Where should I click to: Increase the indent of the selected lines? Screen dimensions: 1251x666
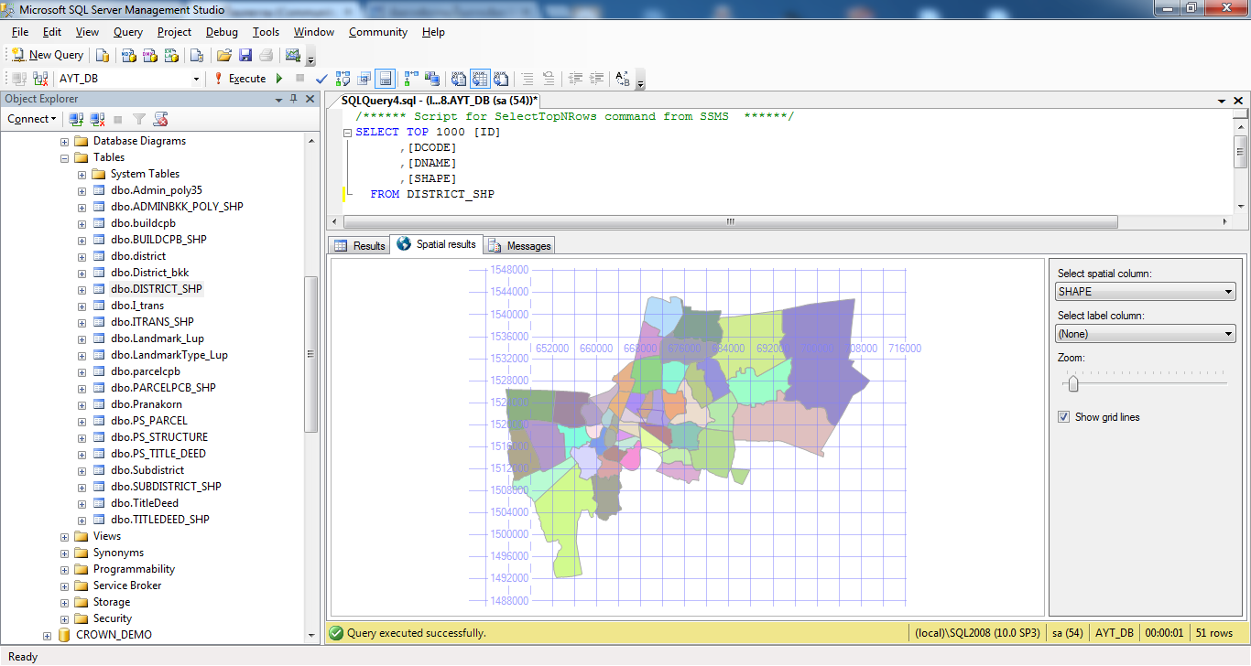coord(596,79)
